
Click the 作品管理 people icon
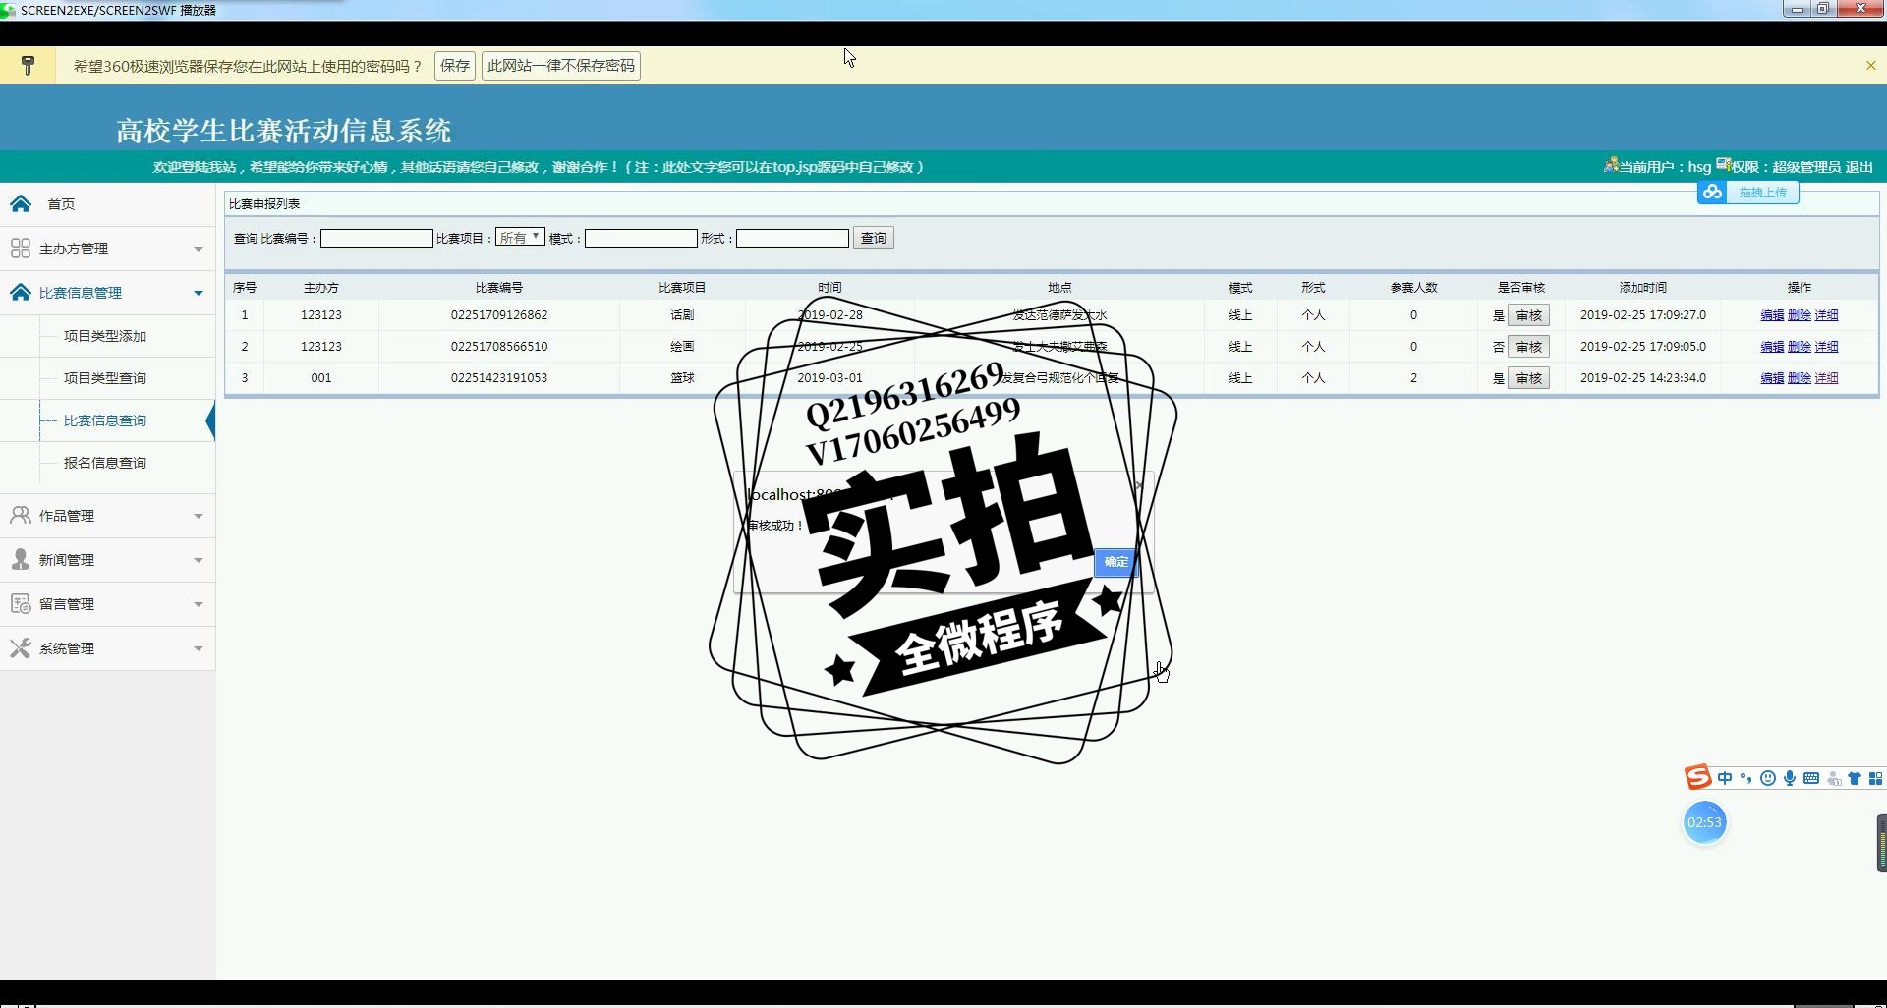(x=21, y=515)
